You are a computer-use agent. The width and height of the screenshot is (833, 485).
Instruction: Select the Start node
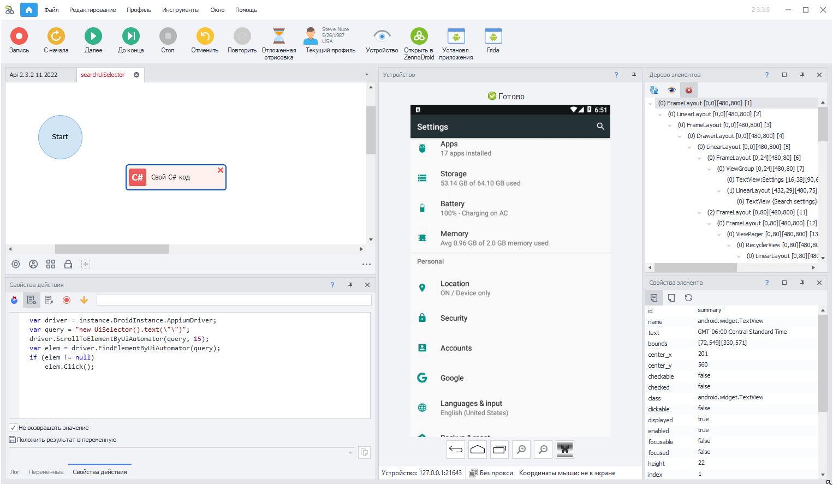click(60, 137)
